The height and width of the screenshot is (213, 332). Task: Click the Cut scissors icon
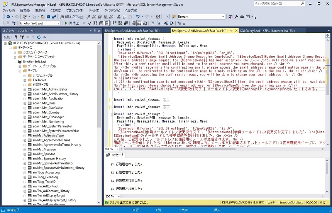(119, 17)
